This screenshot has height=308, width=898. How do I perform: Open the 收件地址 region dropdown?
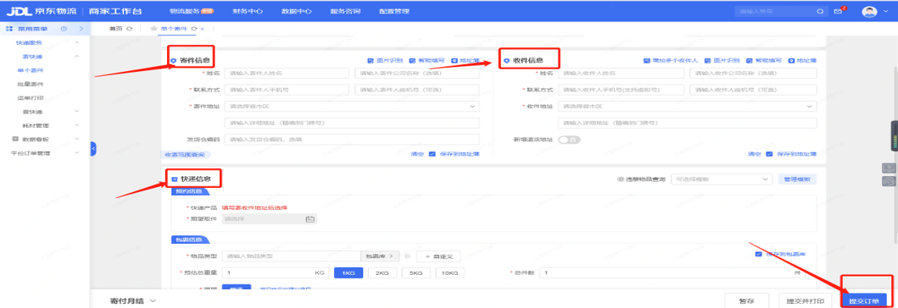coord(687,107)
